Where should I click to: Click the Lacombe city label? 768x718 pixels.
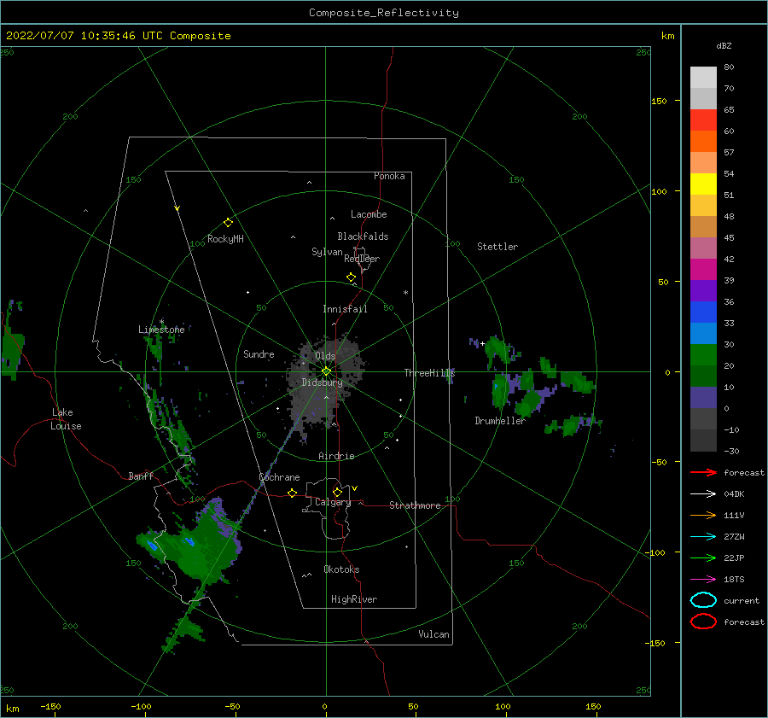pos(369,214)
